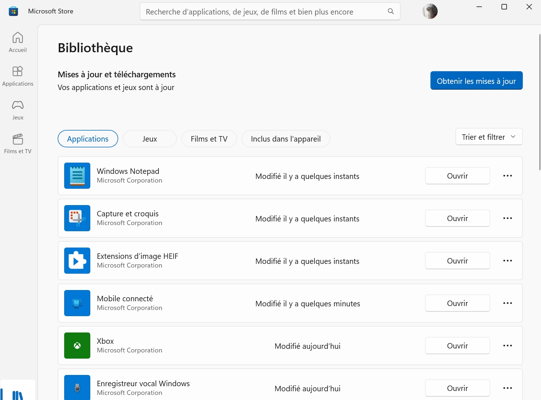This screenshot has height=400, width=541.
Task: Click the search magnifier icon
Action: click(x=391, y=12)
